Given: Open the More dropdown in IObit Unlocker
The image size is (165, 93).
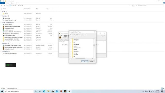Looking at the screenshot, I should click(103, 36).
